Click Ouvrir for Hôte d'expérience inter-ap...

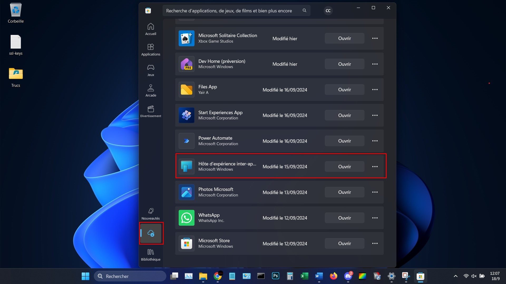click(344, 166)
